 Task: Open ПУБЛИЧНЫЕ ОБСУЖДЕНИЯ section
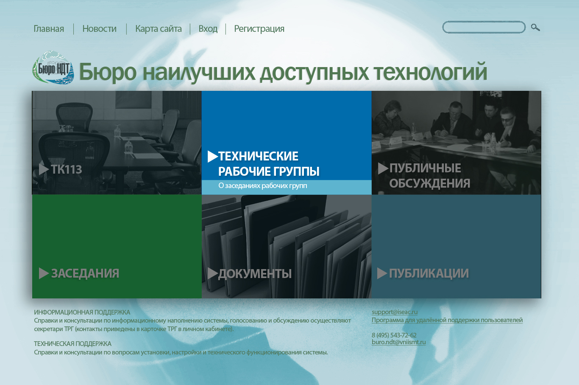[x=430, y=176]
